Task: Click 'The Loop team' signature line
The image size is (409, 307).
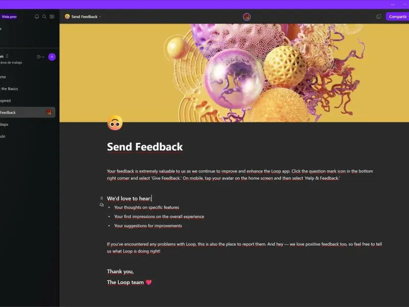Action: (x=125, y=282)
